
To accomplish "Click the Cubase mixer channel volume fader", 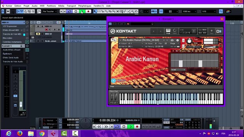I will coord(21,104).
